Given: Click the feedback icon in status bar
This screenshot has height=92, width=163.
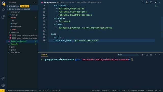Looking at the screenshot, I should [x=156, y=90].
